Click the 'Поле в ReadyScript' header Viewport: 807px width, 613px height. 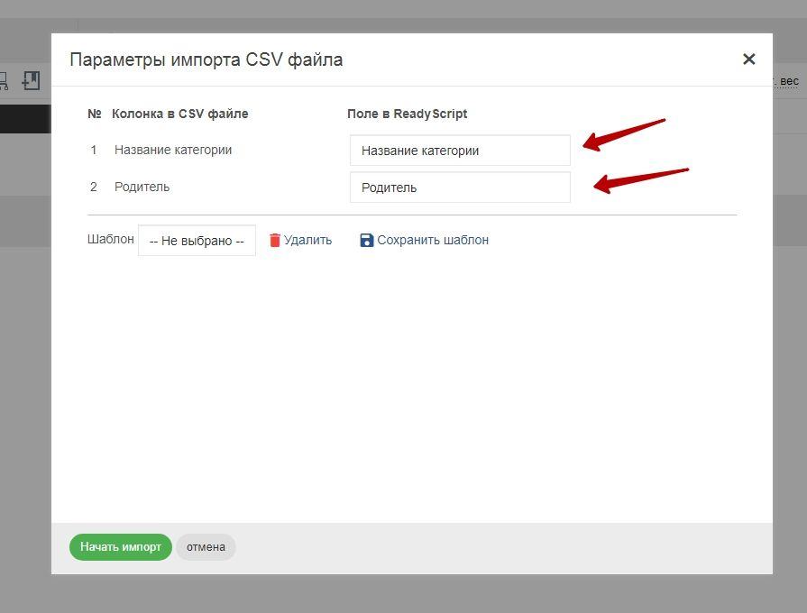click(x=407, y=114)
